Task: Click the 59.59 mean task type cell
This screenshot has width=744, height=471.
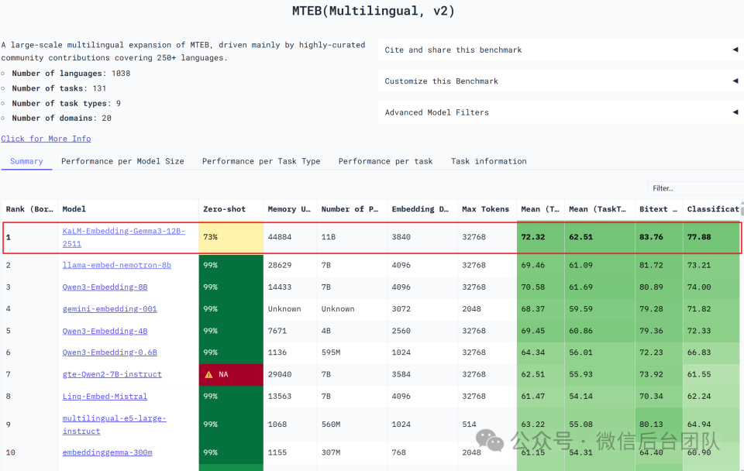Action: [600, 309]
